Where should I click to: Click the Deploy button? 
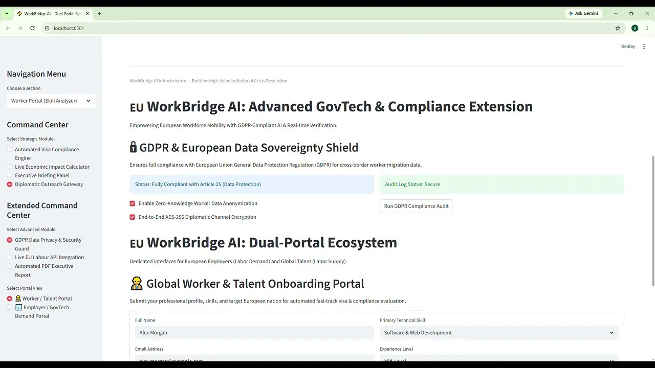pyautogui.click(x=628, y=47)
